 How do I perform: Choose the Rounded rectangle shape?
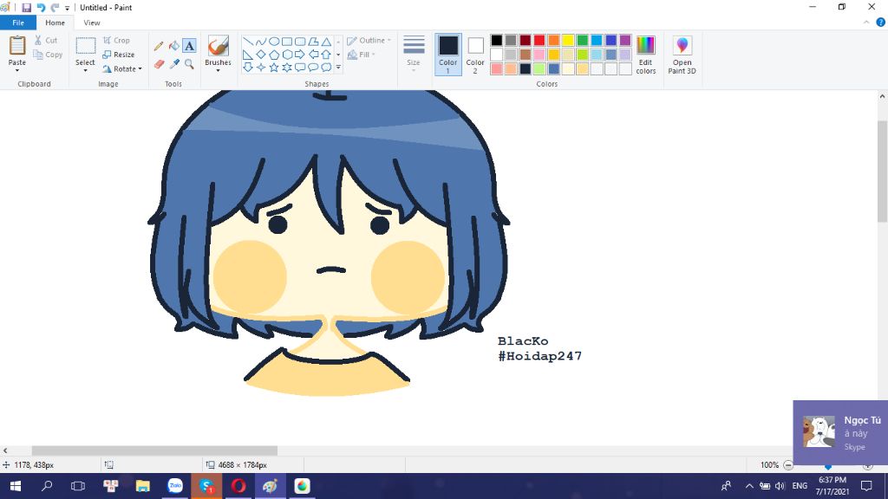(299, 42)
